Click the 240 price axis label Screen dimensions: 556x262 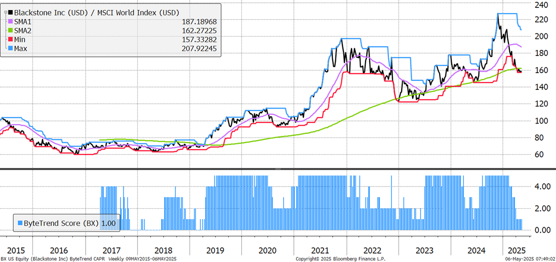point(542,5)
